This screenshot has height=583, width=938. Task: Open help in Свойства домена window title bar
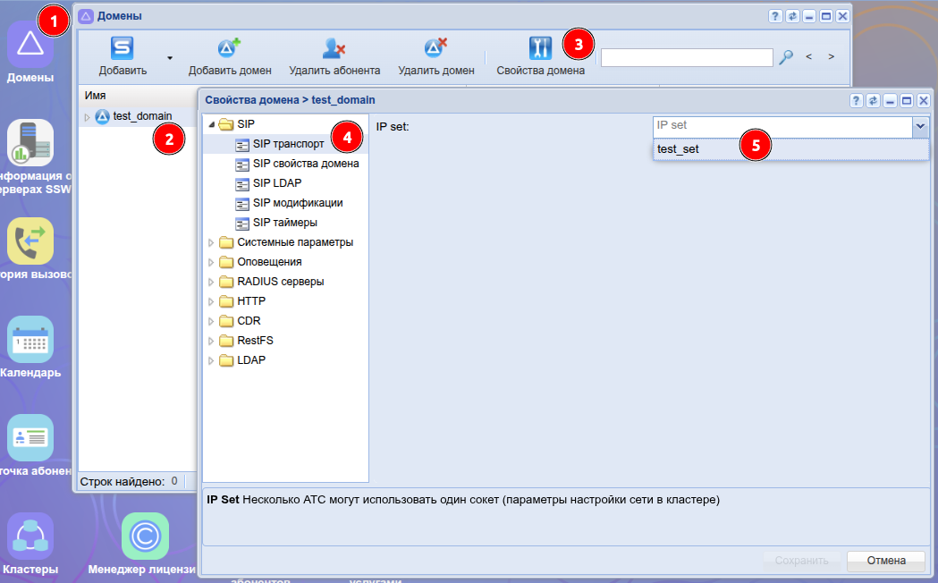click(856, 100)
